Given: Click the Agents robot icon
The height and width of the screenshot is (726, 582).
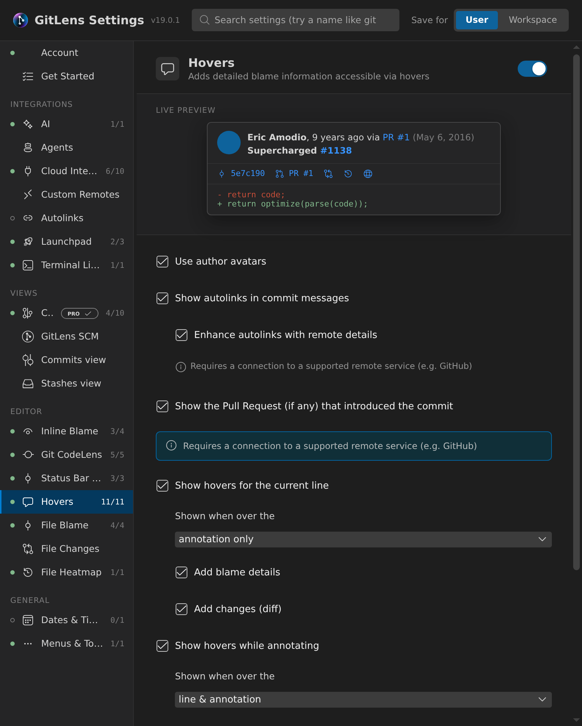Looking at the screenshot, I should 28,147.
